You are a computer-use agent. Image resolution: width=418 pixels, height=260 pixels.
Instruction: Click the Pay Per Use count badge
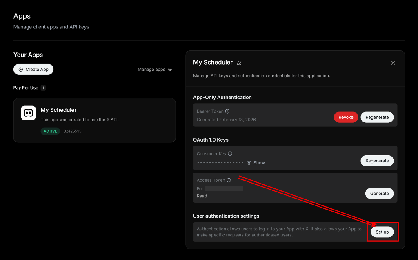pyautogui.click(x=44, y=87)
